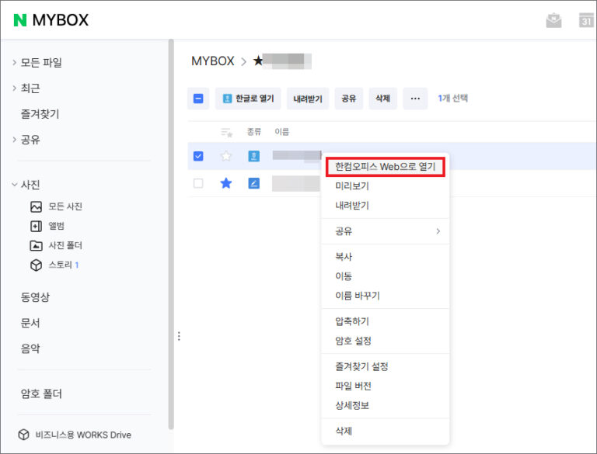Image resolution: width=597 pixels, height=454 pixels.
Task: Open 비즈니스용 WORKS Drive link
Action: pos(75,435)
